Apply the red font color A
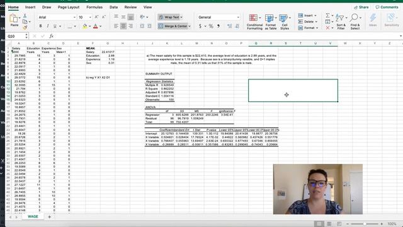The image size is (403, 227). click(96, 26)
